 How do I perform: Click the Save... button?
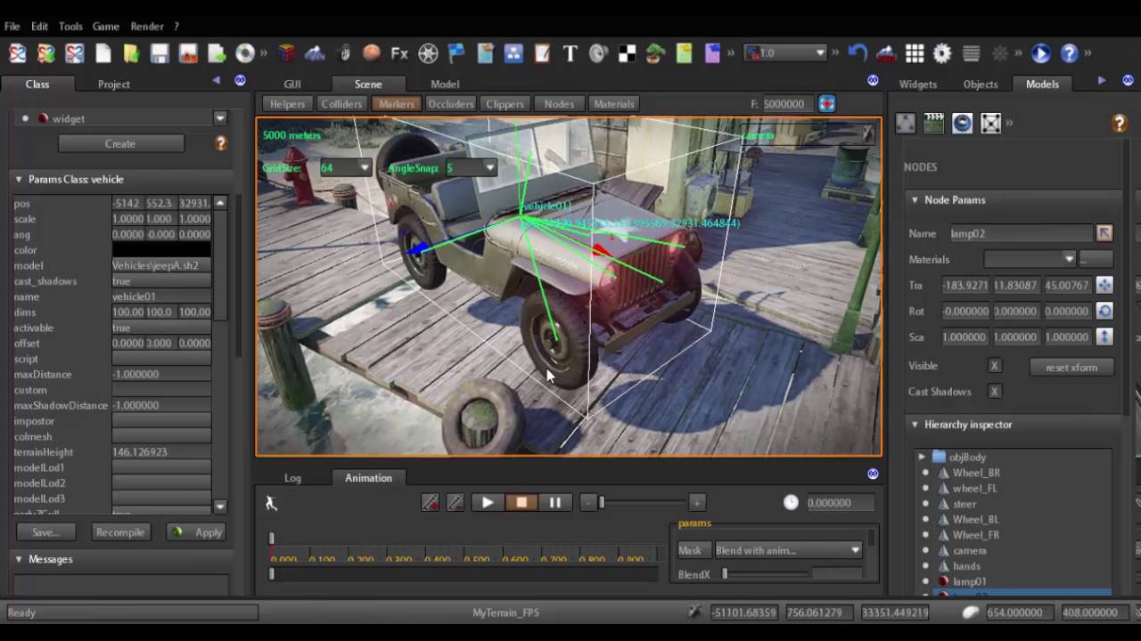[x=45, y=532]
